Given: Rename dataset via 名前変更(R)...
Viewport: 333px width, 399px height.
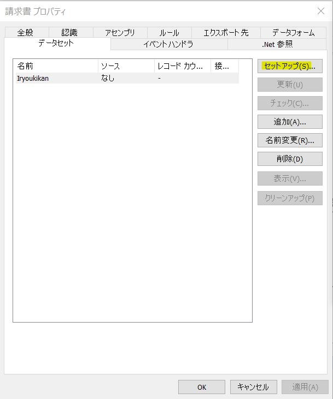Looking at the screenshot, I should [290, 140].
